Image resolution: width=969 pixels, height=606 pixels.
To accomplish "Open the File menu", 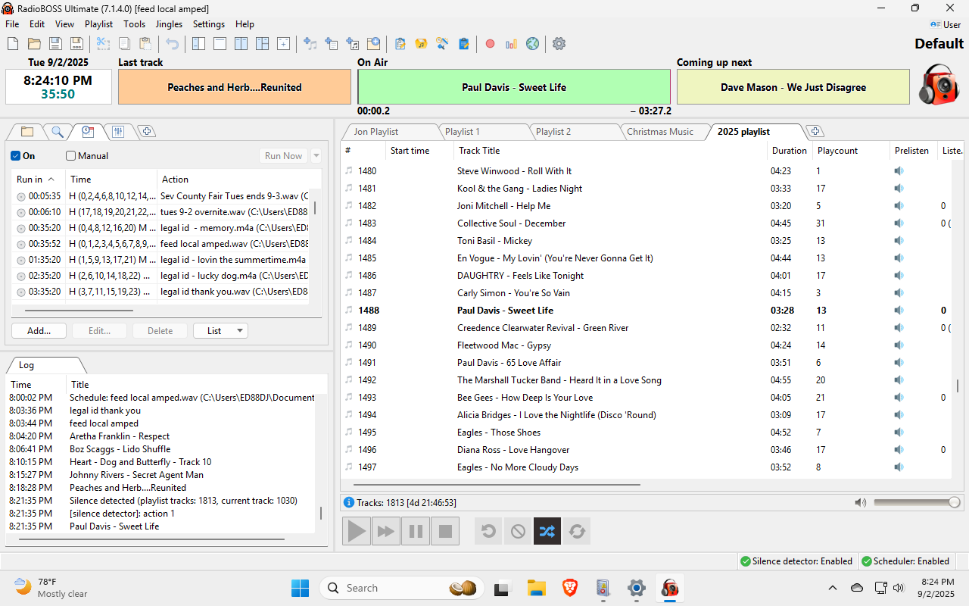I will click(x=12, y=24).
